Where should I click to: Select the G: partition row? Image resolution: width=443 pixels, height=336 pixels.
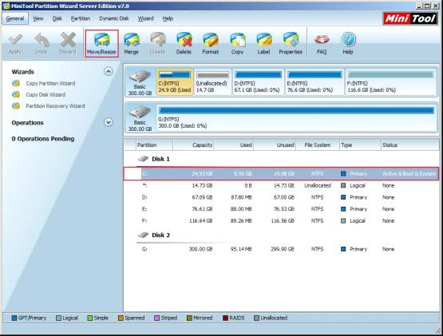click(x=281, y=249)
